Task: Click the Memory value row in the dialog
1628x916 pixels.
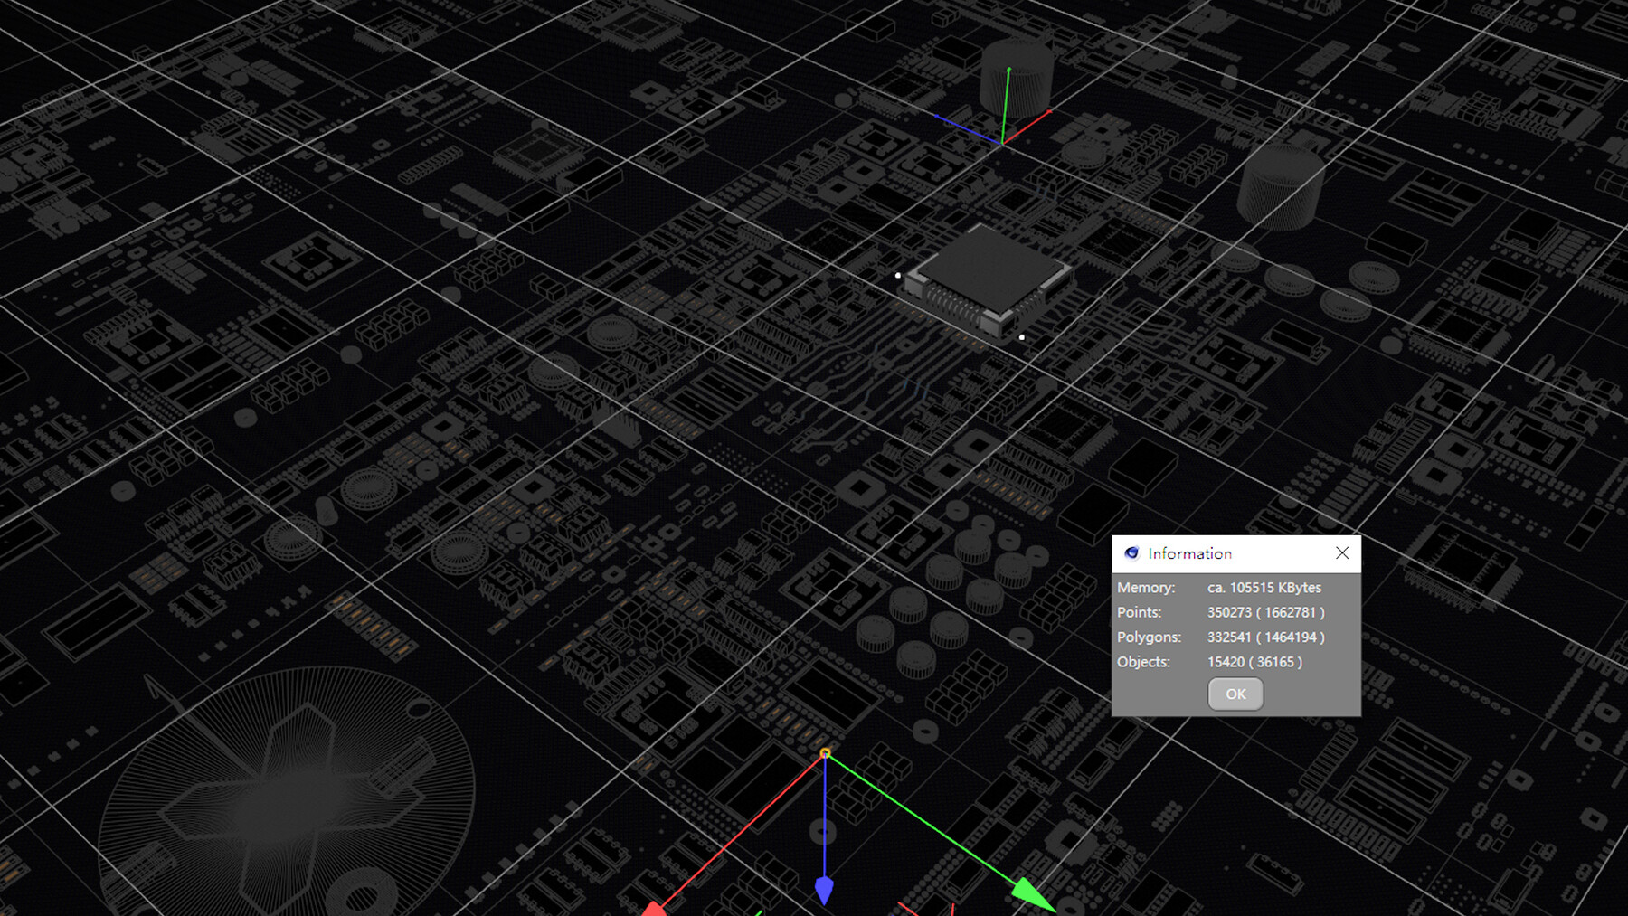Action: pos(1262,587)
